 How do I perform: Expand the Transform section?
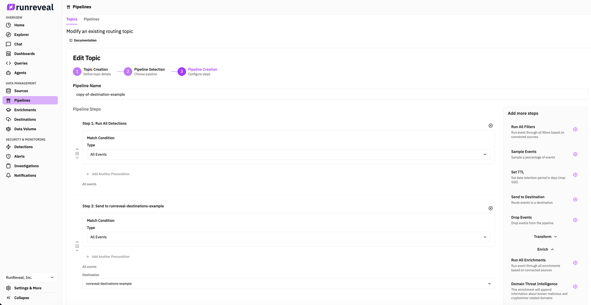(x=545, y=237)
